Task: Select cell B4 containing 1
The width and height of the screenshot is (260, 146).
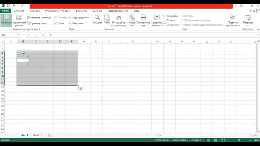Action: [x=23, y=53]
